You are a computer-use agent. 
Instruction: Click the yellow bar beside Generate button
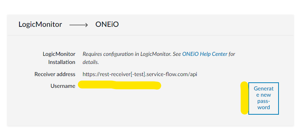pos(244,98)
